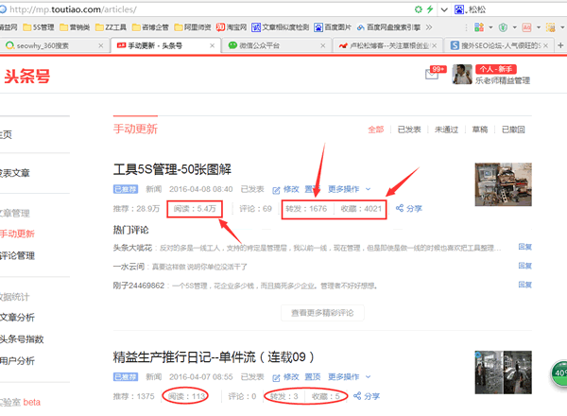Click share icon for the 精益生产推行日记 article
The height and width of the screenshot is (416, 567).
pos(364,396)
